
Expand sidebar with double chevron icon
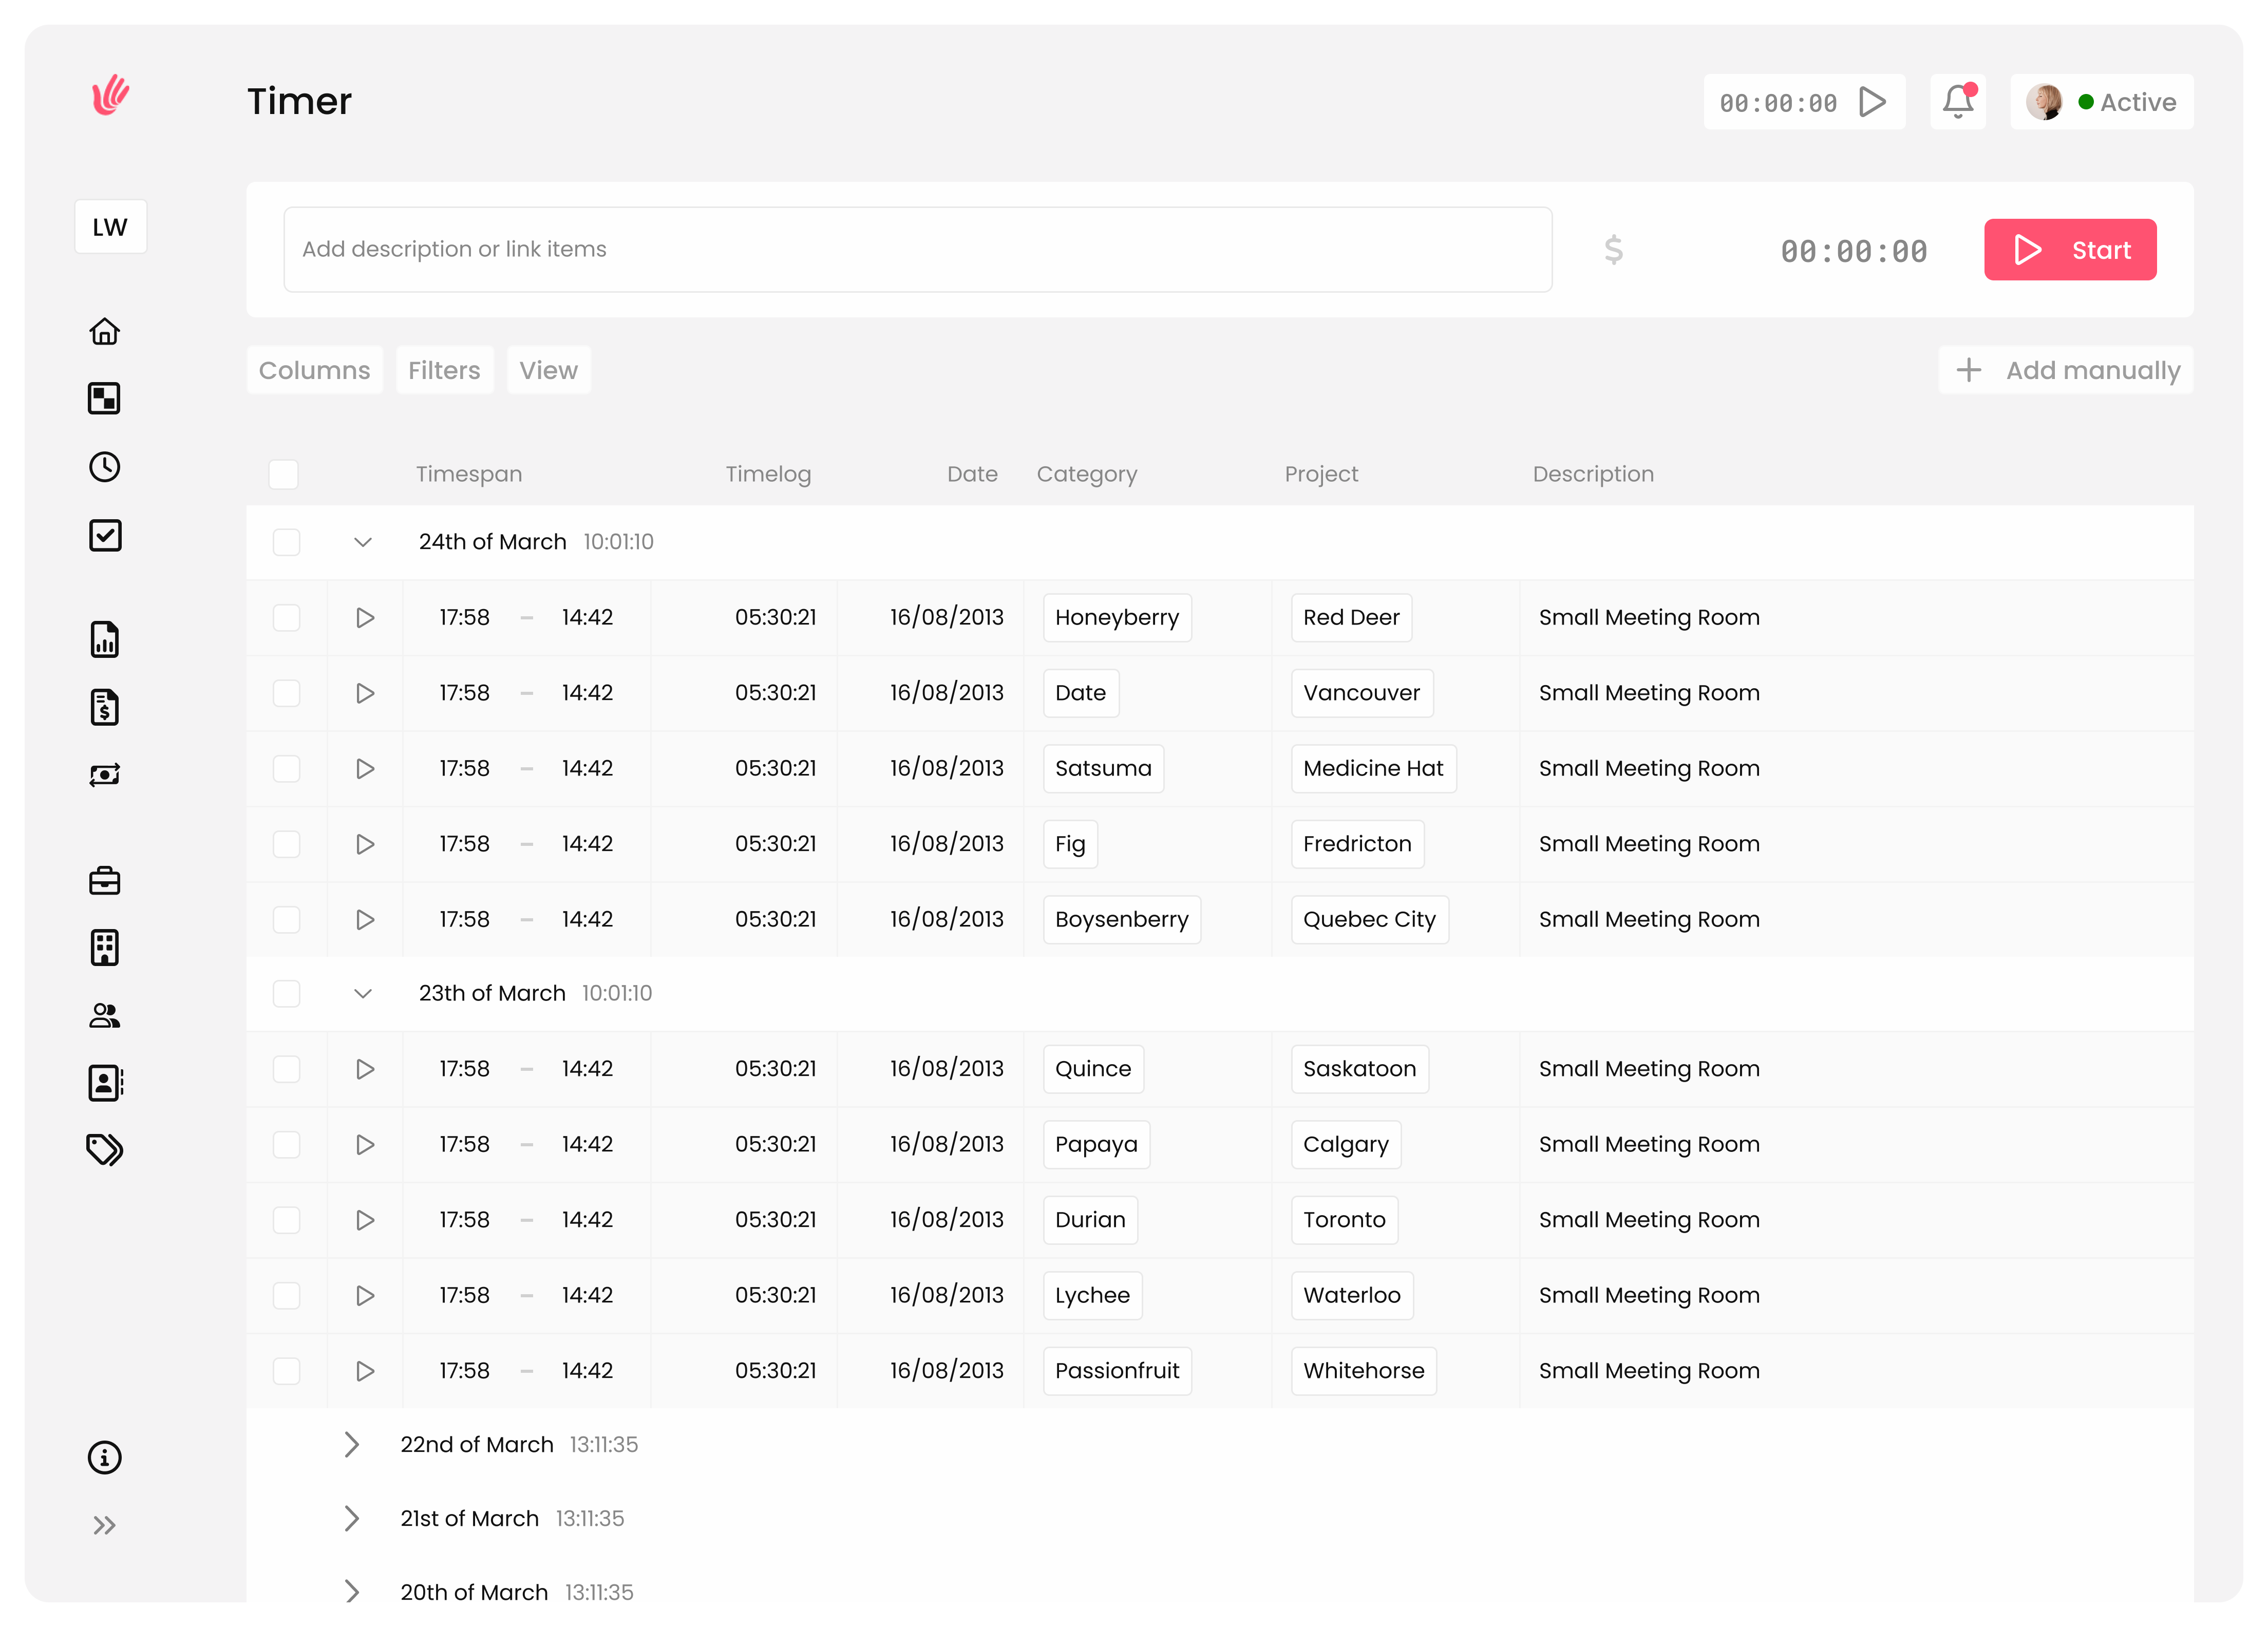[x=105, y=1525]
